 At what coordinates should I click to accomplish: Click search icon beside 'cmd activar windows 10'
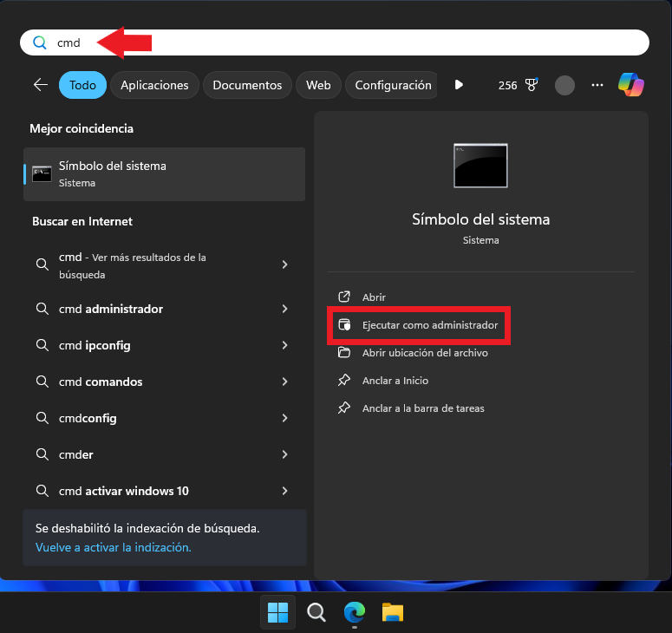pos(42,491)
